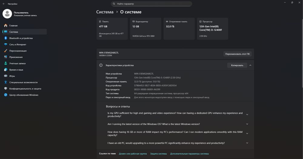Click the Имя устройства value WIN-E1EMG0ABG7L
Viewport: 303px width, 159px height.
pos(144,74)
